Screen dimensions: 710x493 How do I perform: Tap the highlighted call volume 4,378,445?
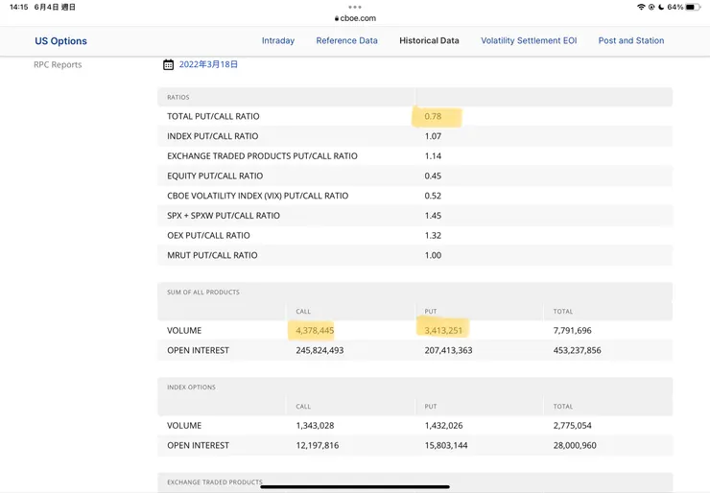315,331
